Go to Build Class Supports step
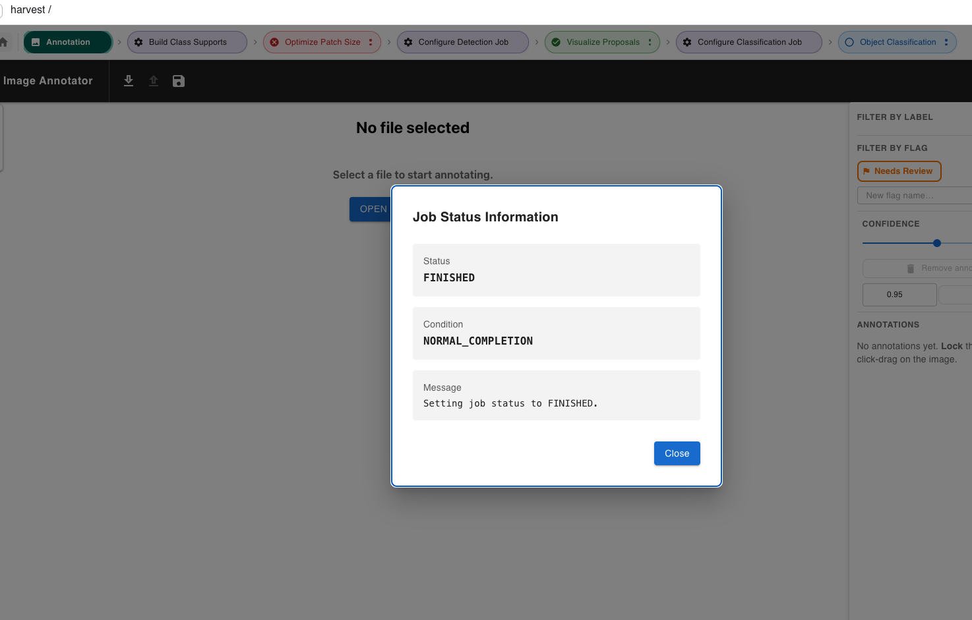972x620 pixels. tap(187, 42)
